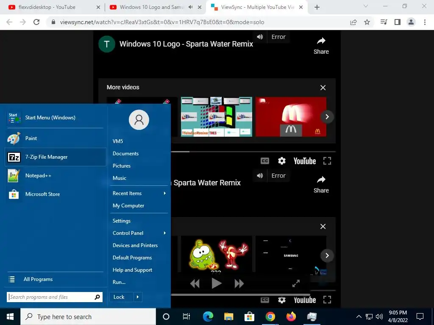Toggle mute on the bottom video
The image size is (434, 325).
(x=260, y=176)
